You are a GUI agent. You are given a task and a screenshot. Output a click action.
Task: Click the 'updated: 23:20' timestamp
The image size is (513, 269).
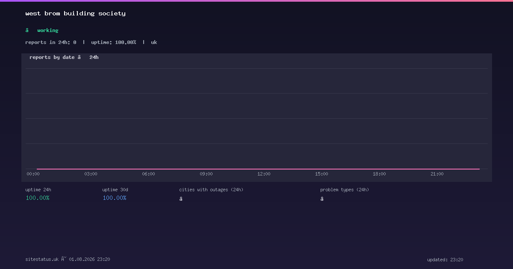pyautogui.click(x=445, y=260)
